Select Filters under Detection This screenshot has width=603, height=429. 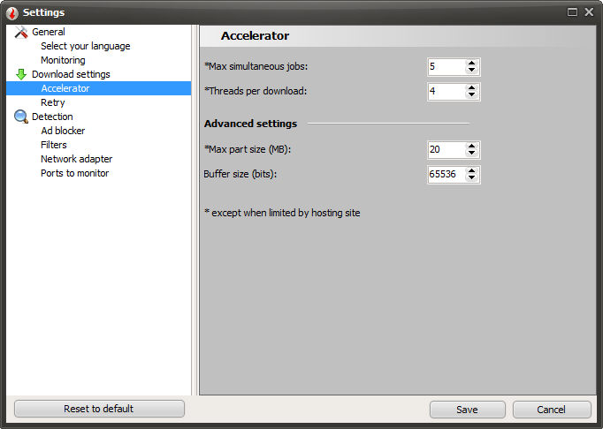(54, 145)
